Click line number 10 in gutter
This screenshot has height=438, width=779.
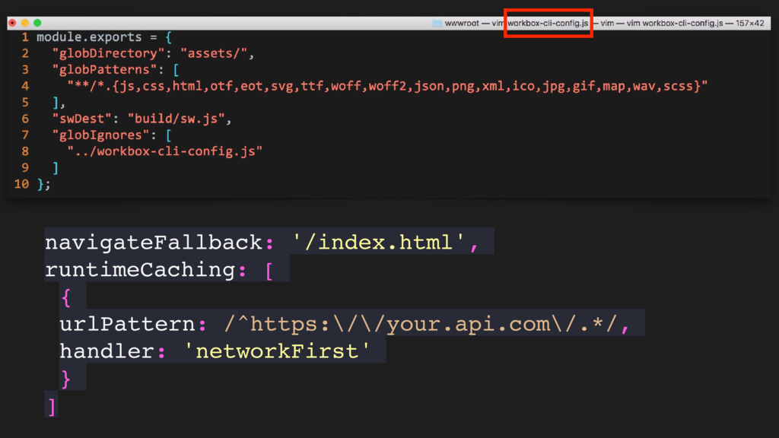point(21,184)
